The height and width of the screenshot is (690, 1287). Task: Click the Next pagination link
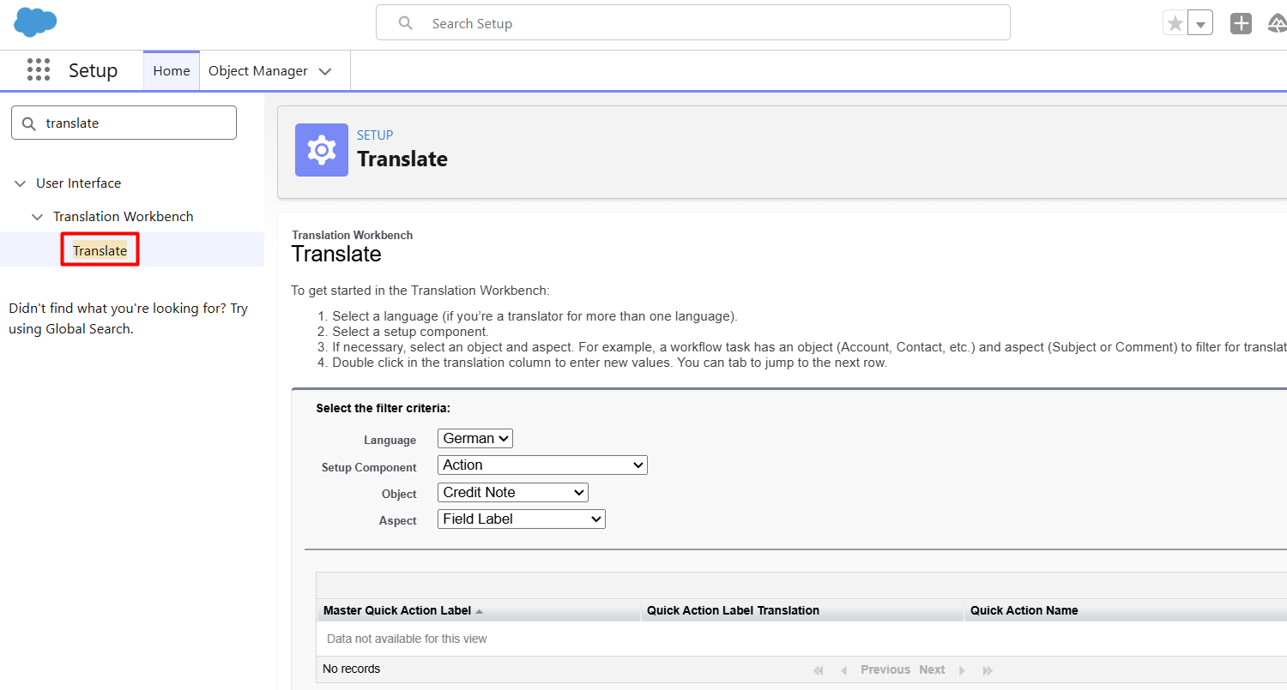(x=932, y=670)
